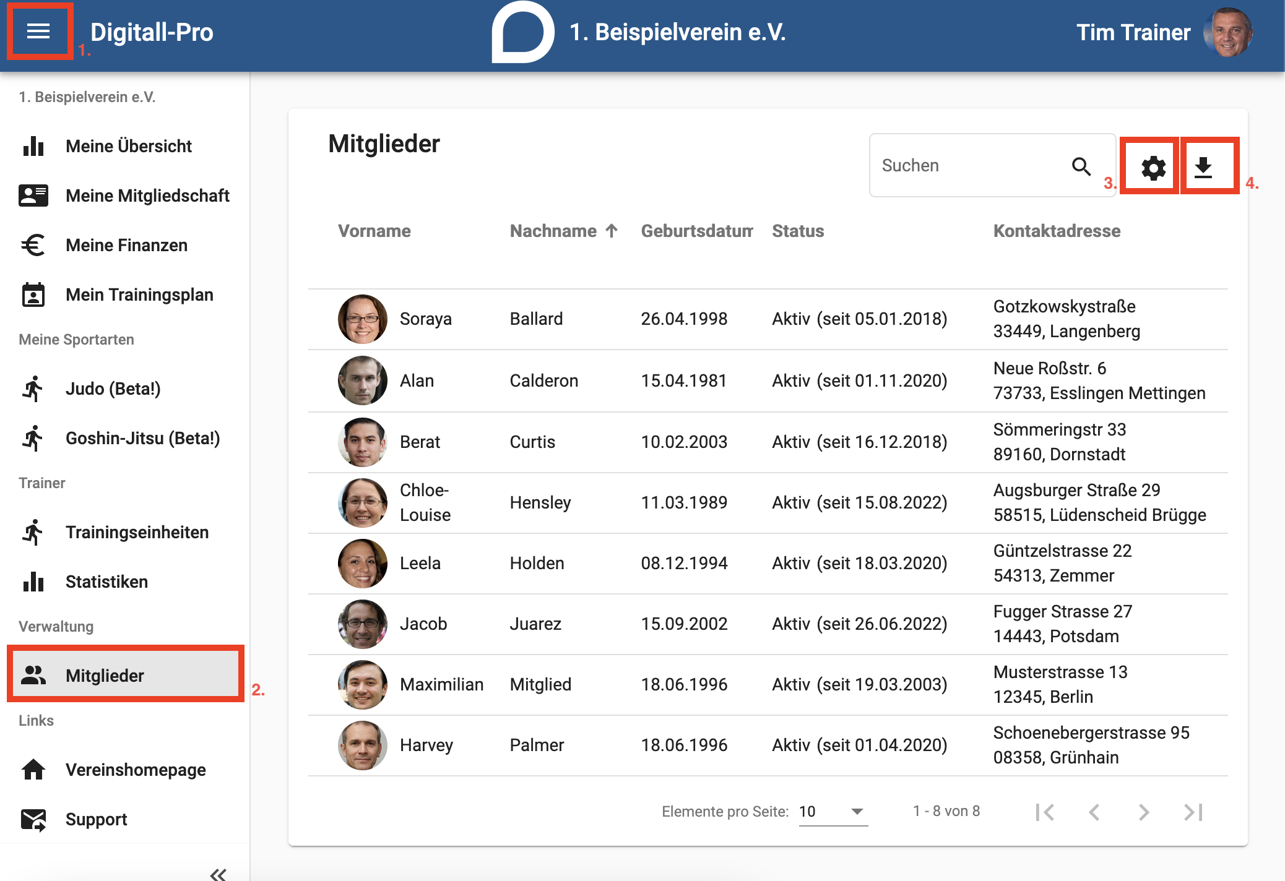Click the search magnifier icon

(x=1081, y=166)
